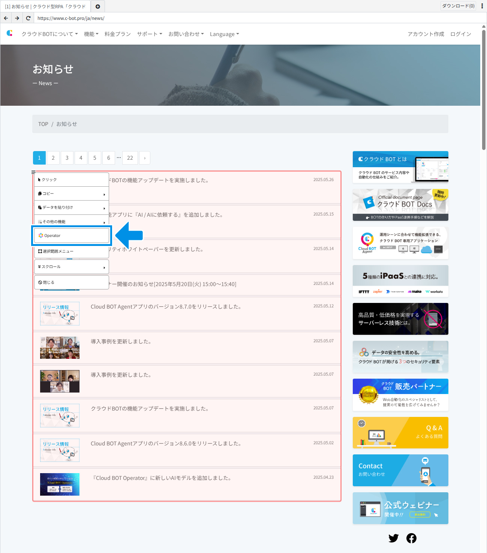Open the Language dropdown
Screen dimensions: 487x553
224,34
